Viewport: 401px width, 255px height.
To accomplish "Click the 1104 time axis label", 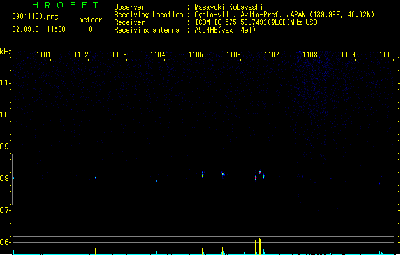I will tap(158, 55).
